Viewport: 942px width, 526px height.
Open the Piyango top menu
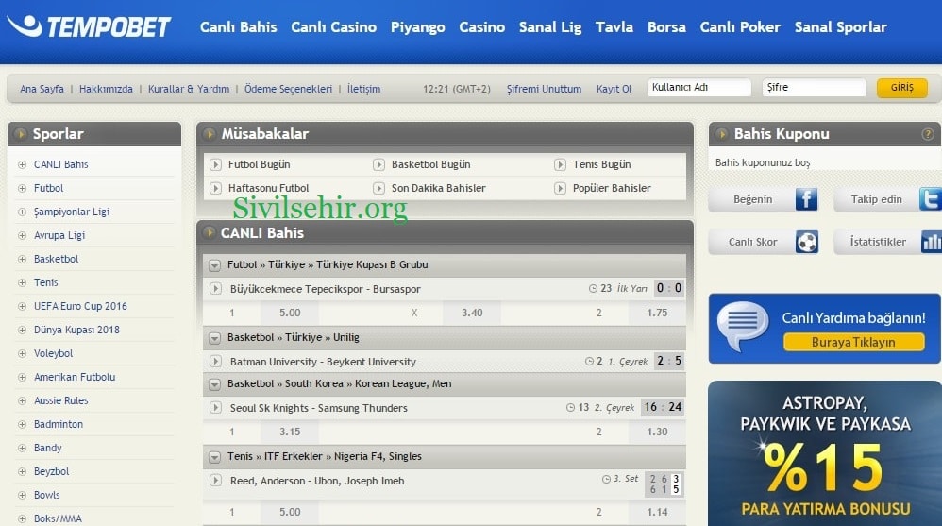[x=417, y=27]
